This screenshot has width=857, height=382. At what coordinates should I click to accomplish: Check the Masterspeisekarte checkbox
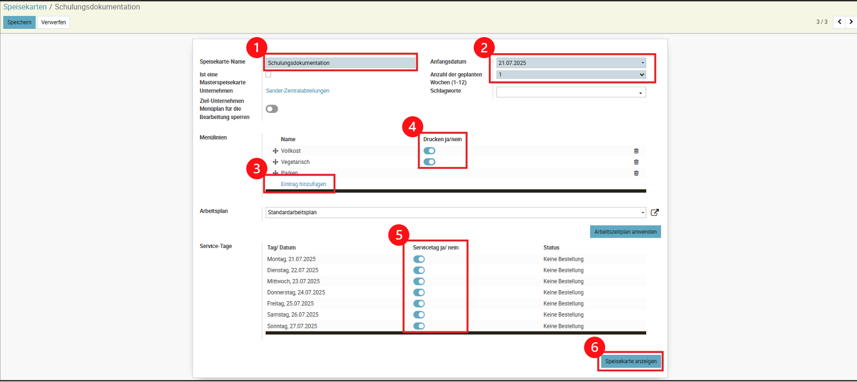[268, 74]
